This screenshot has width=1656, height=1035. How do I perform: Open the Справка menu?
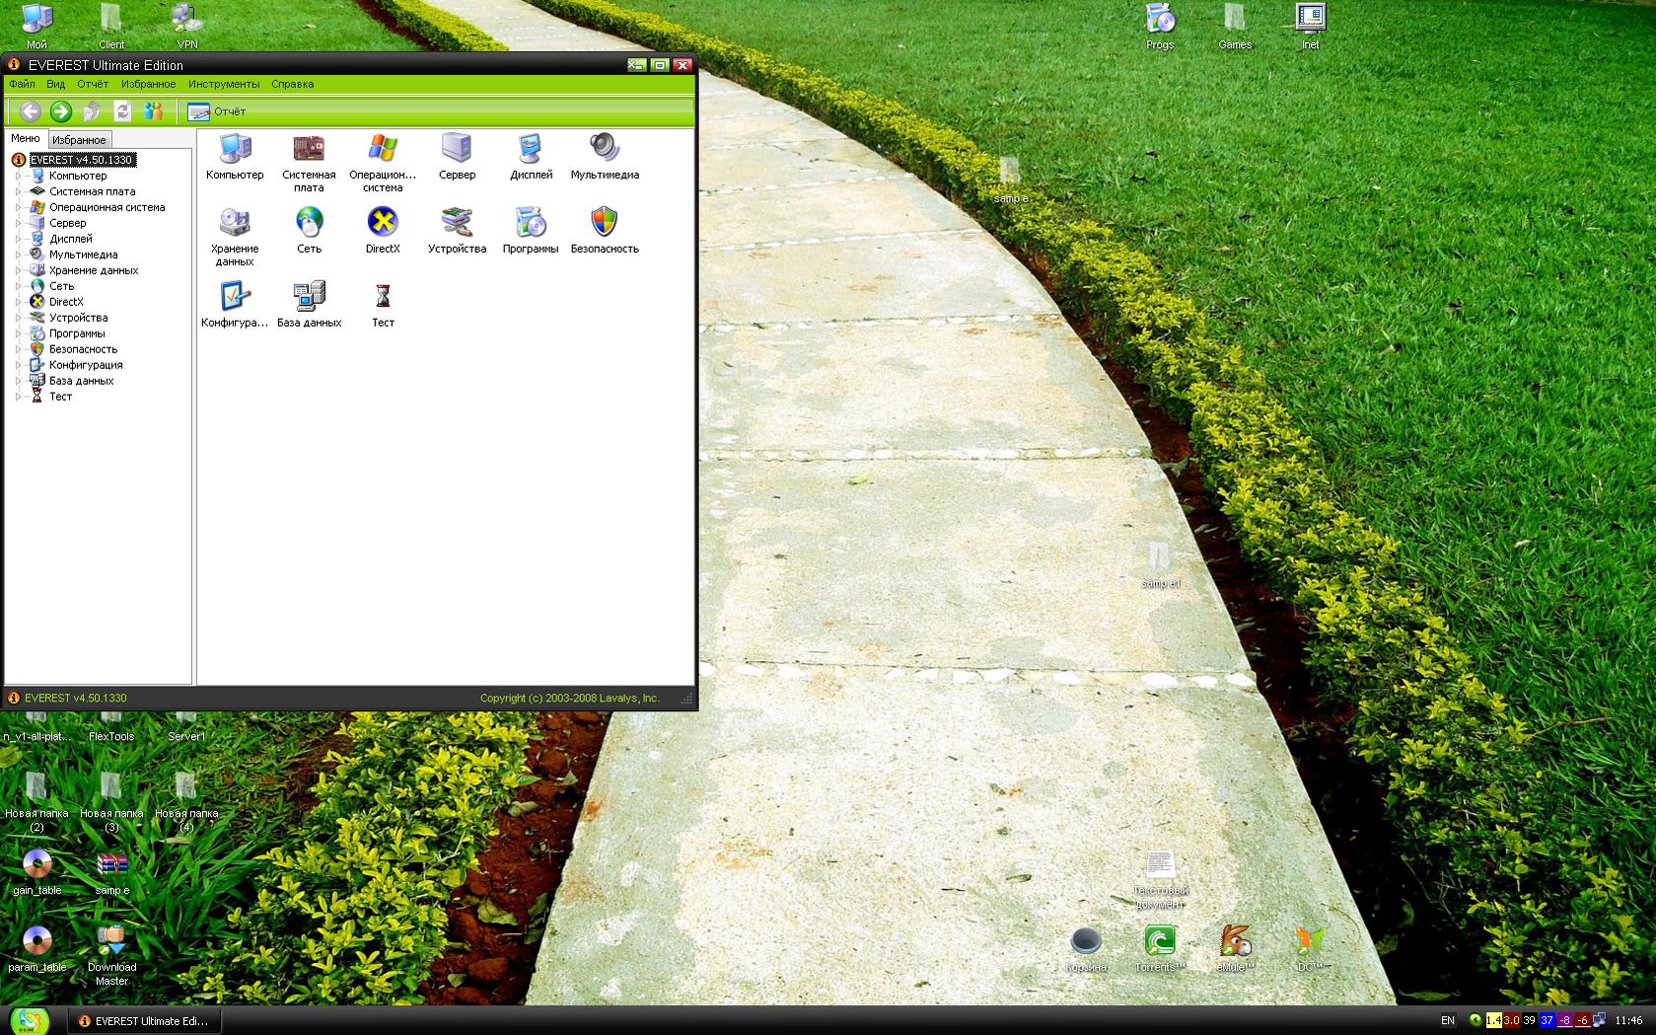pyautogui.click(x=292, y=85)
